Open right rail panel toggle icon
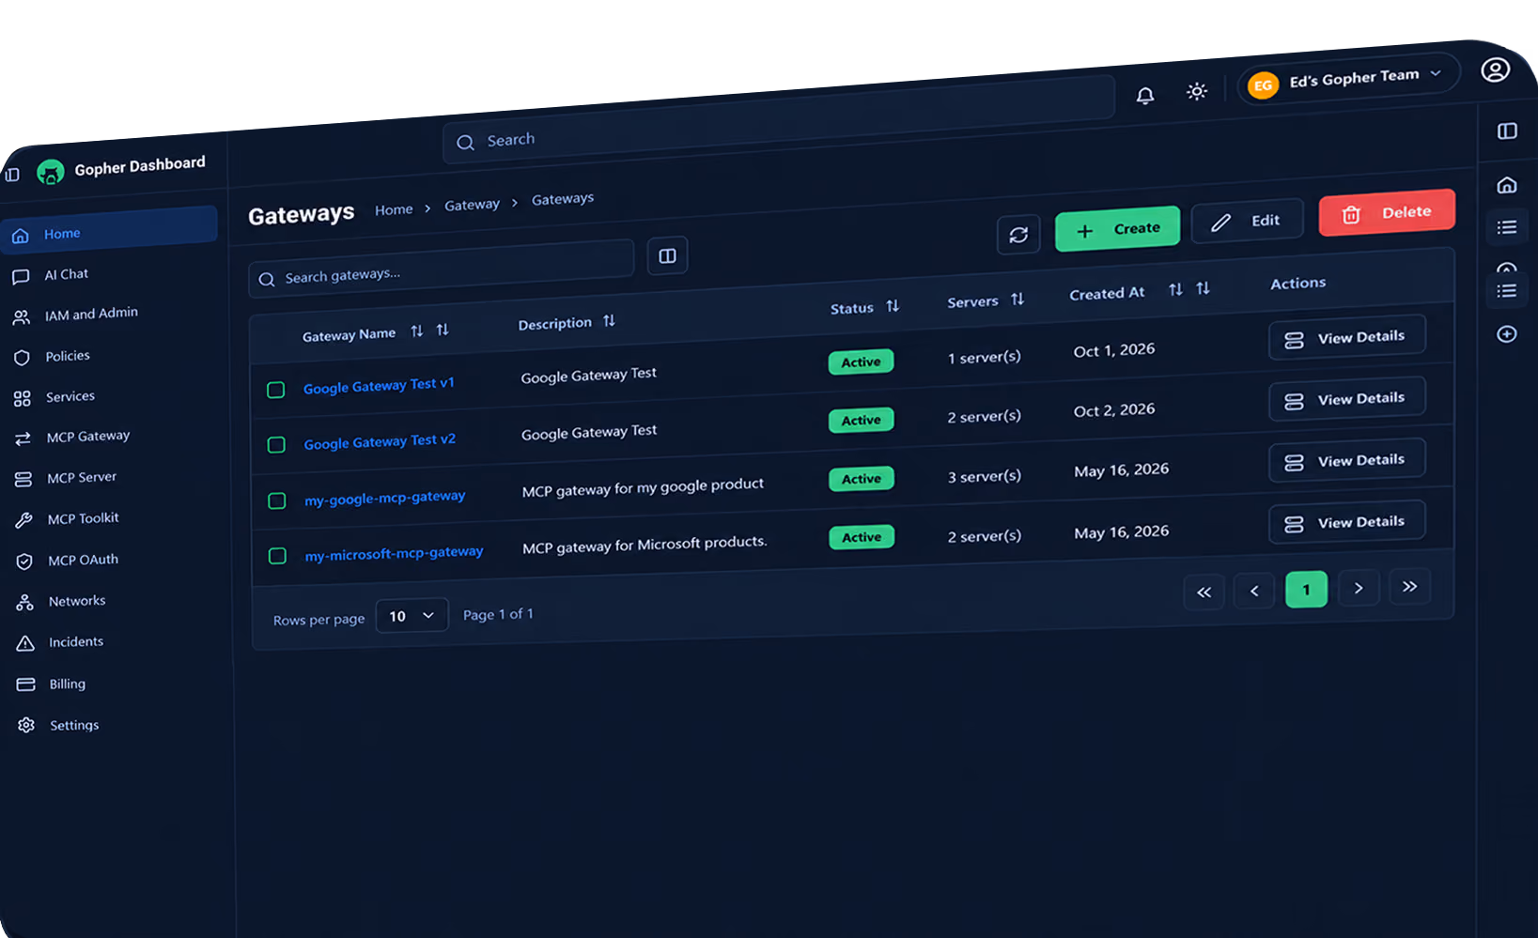Image resolution: width=1538 pixels, height=938 pixels. click(x=1507, y=131)
